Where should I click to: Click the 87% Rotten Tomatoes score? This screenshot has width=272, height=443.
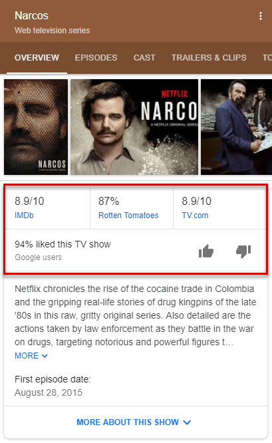pos(109,201)
